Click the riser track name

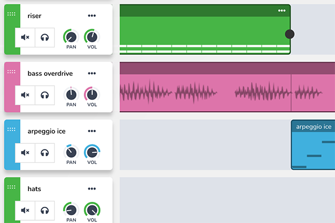[x=35, y=16]
